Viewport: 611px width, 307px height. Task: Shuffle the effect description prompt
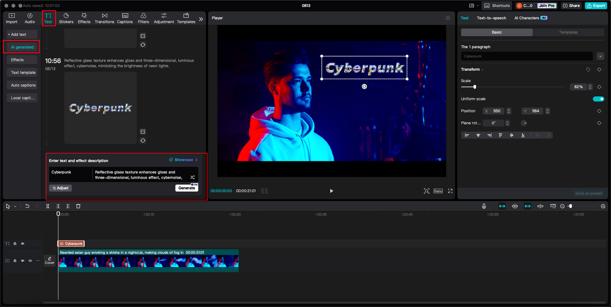[x=192, y=177]
